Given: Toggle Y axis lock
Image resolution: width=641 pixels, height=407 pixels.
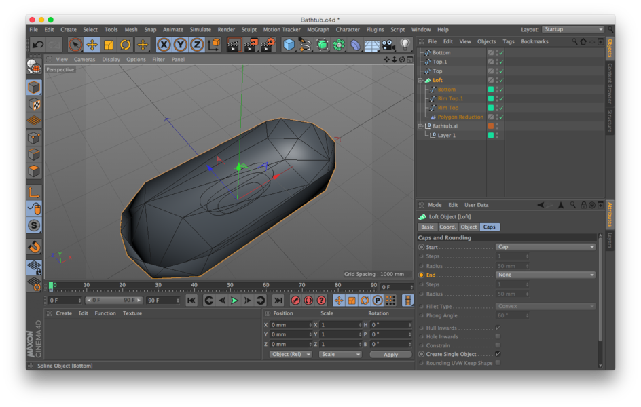Looking at the screenshot, I should click(x=181, y=45).
